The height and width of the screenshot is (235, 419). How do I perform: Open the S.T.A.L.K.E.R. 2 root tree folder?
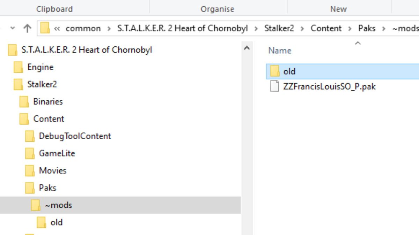(x=87, y=50)
